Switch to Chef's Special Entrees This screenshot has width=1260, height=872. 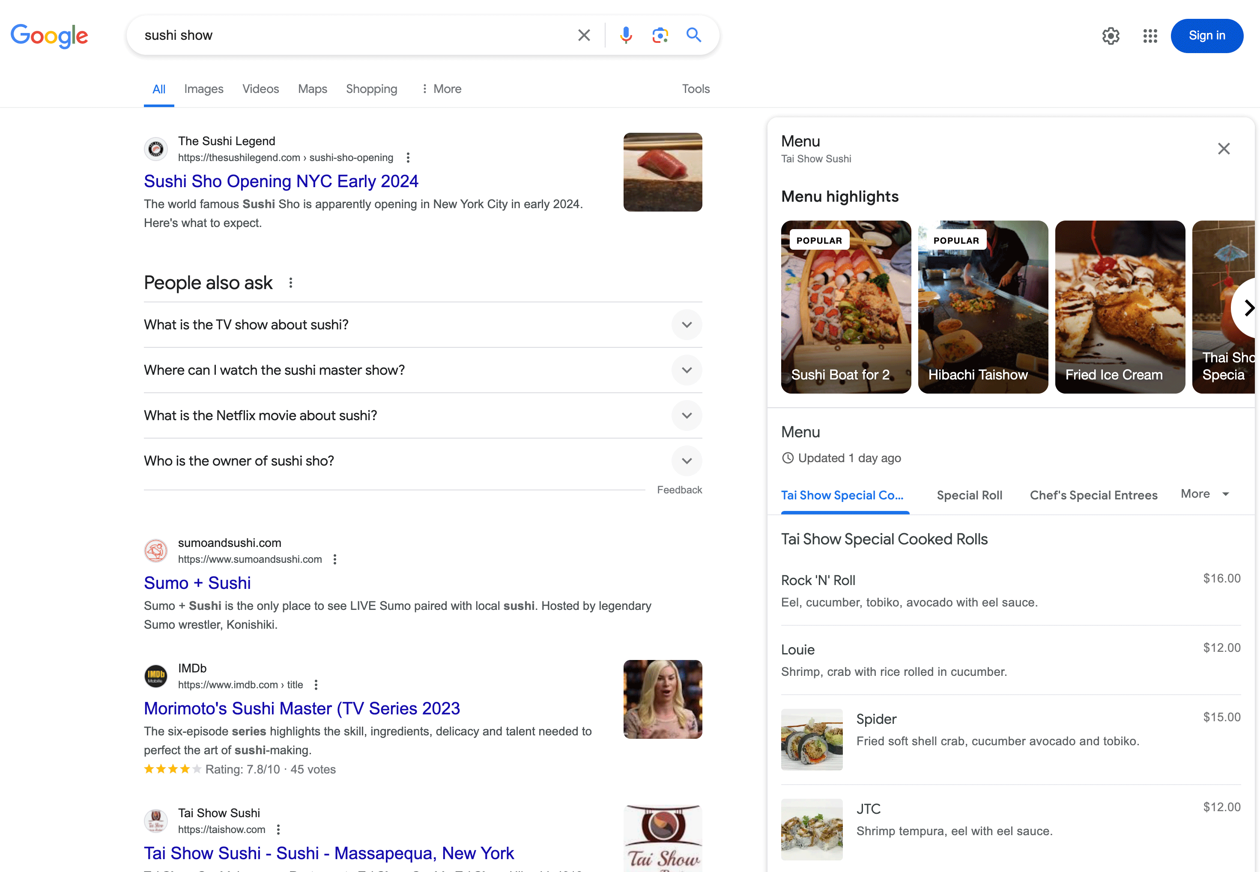(1093, 495)
